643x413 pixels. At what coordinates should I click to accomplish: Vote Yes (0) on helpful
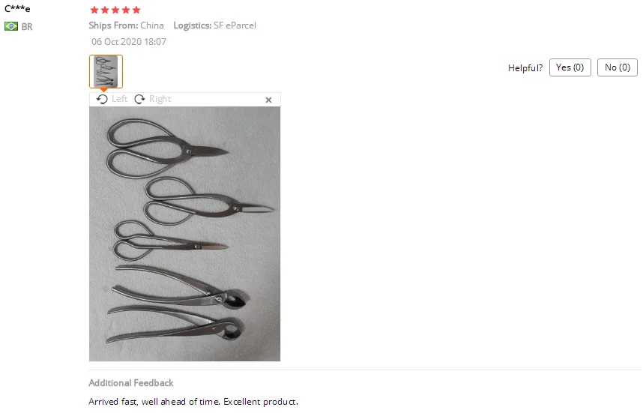[x=570, y=67]
